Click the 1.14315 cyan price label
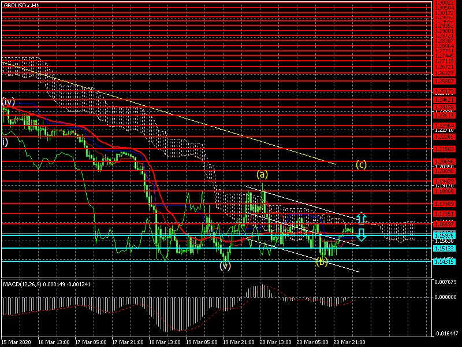Screen dimensions: 462x347 click(444, 261)
